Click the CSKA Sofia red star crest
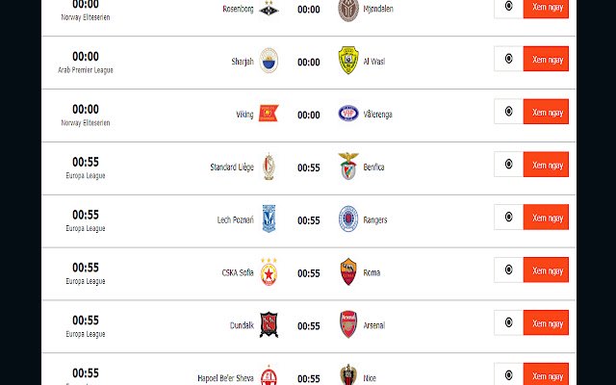The width and height of the screenshot is (616, 385). [x=269, y=271]
